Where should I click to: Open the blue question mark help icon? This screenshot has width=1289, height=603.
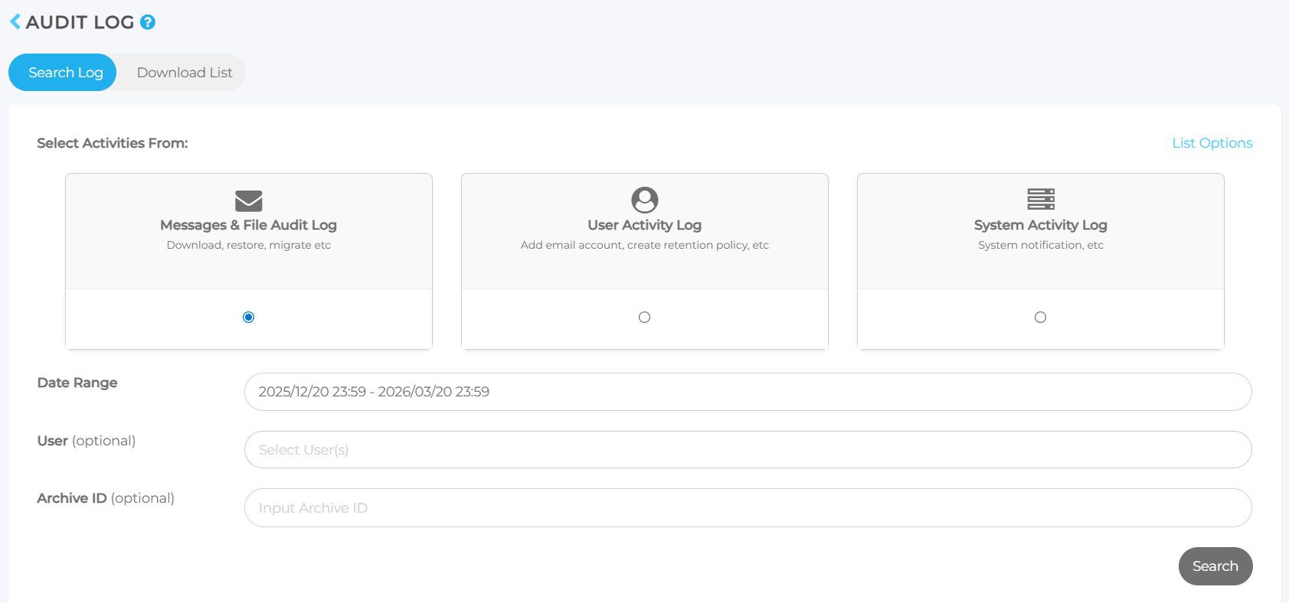148,22
